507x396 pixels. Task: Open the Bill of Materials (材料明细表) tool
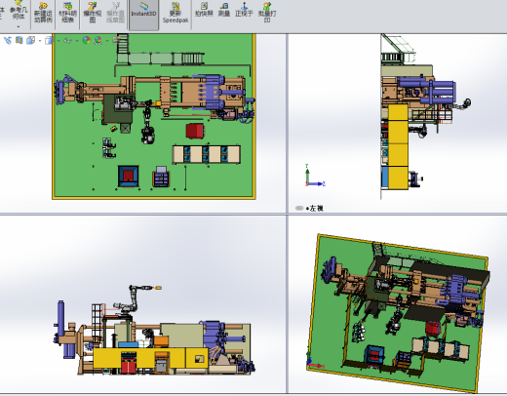(x=67, y=13)
